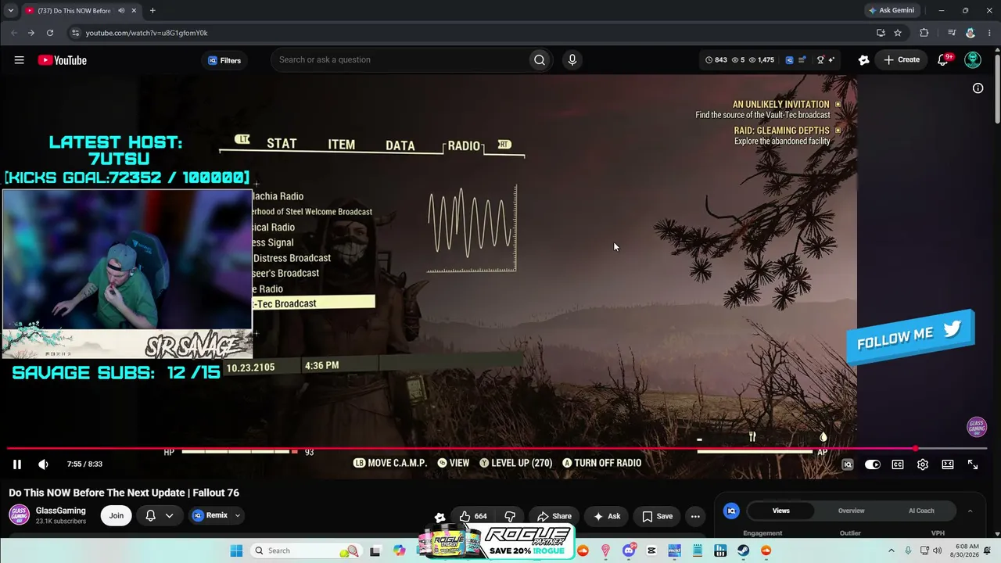Save the video to a playlist
This screenshot has height=563, width=1001.
coord(658,516)
